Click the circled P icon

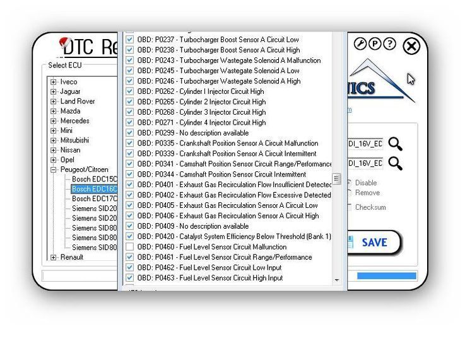pos(375,44)
